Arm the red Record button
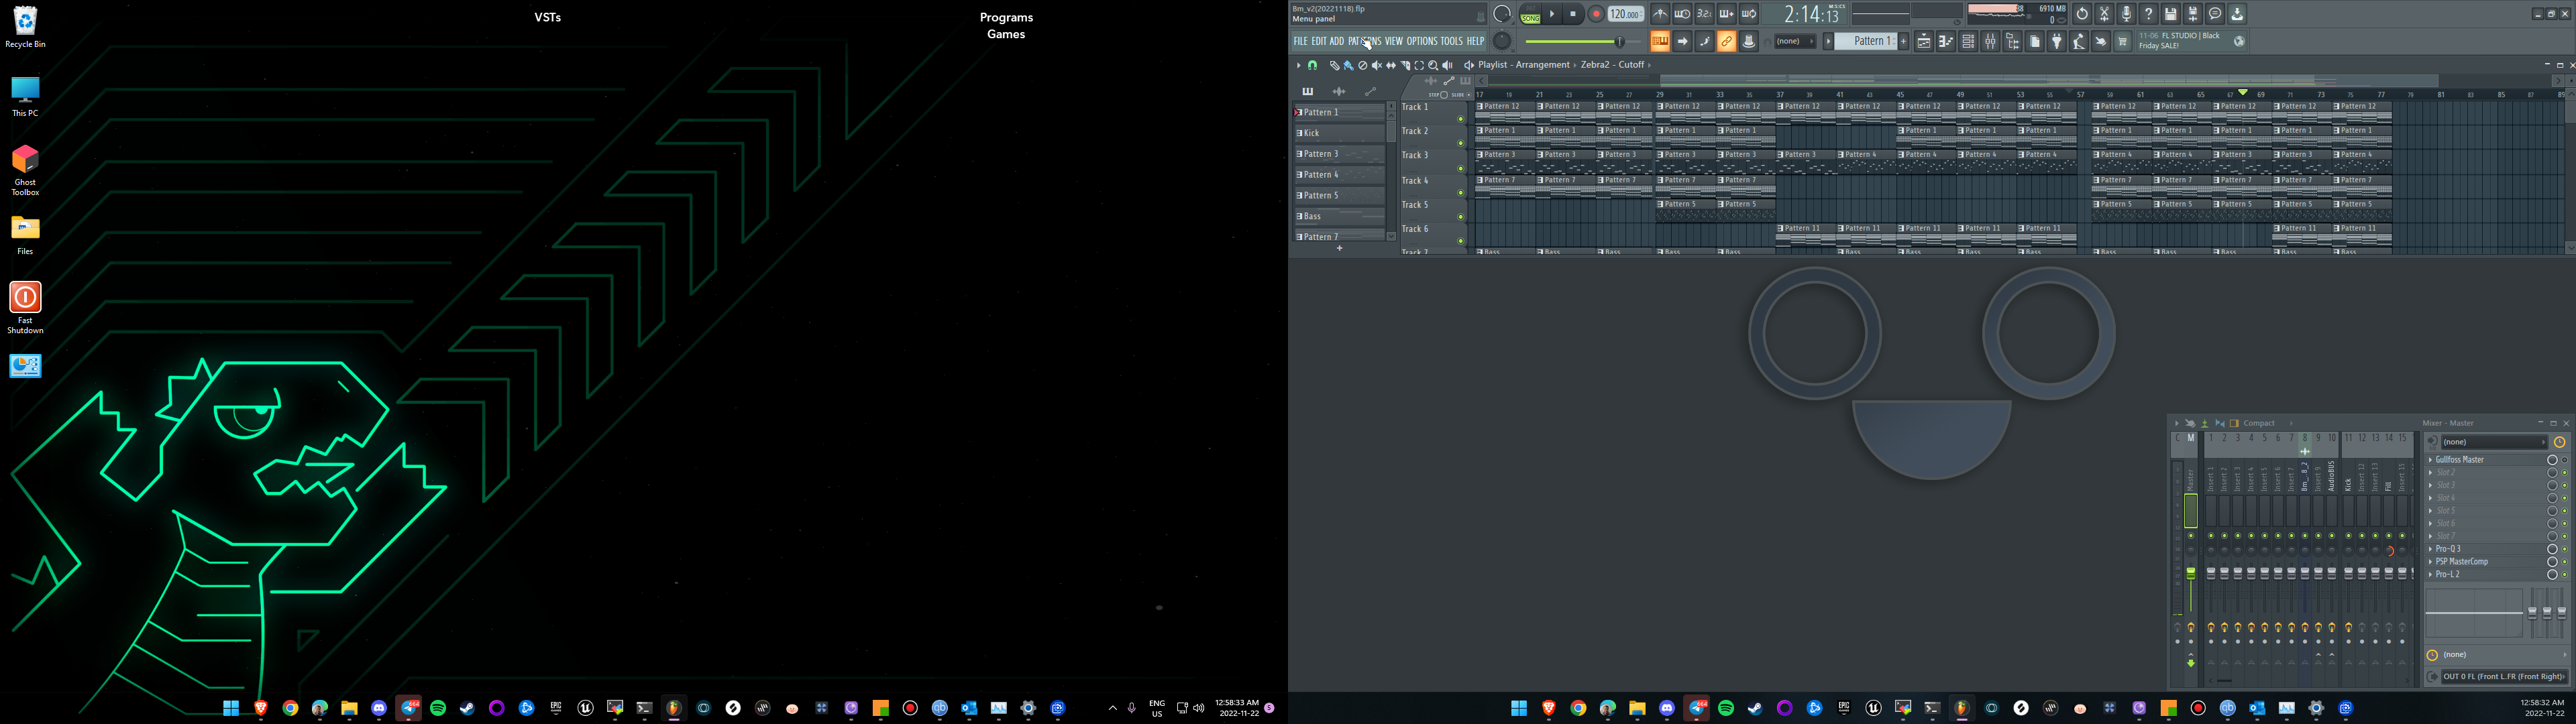The image size is (2576, 724). (1596, 14)
